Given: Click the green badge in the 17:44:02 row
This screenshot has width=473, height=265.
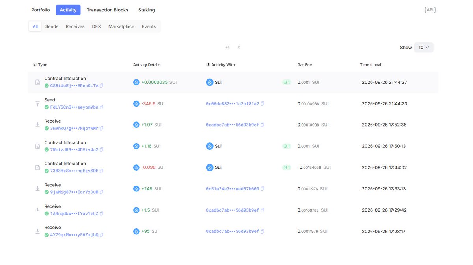Looking at the screenshot, I should 287,167.
